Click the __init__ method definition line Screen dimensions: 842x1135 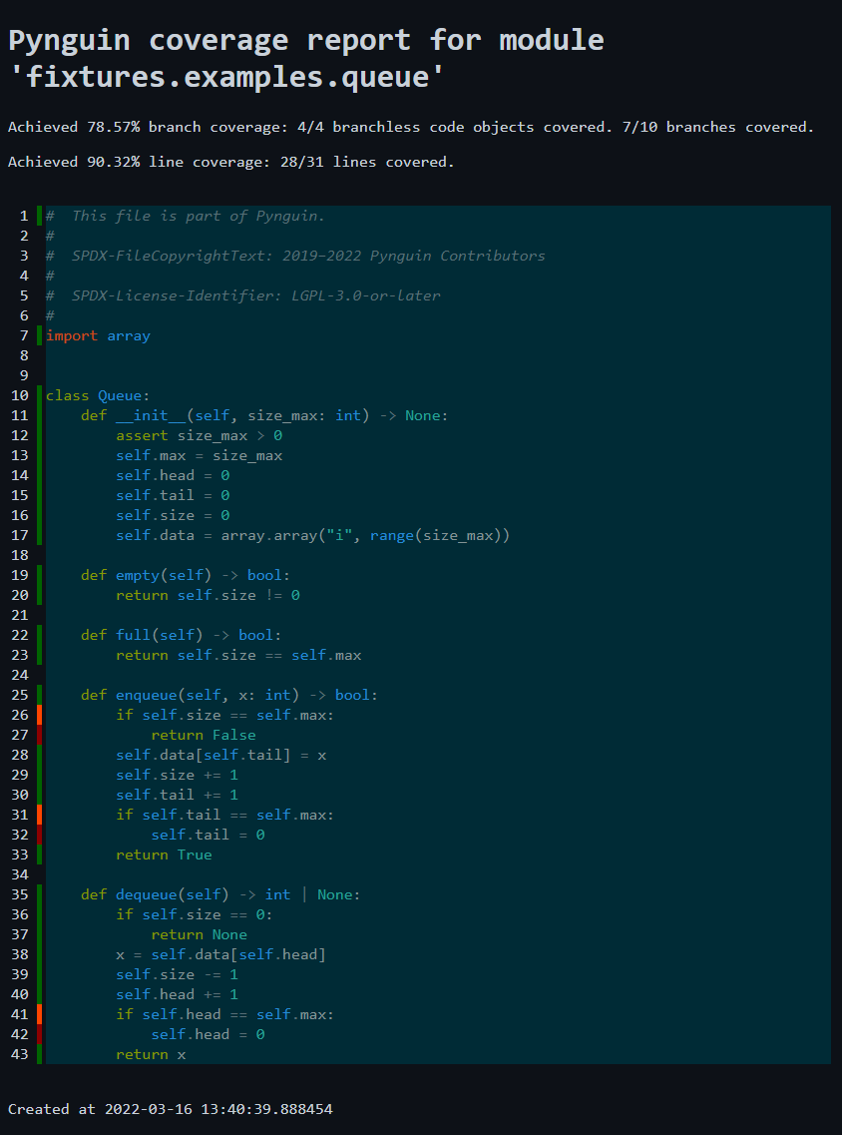(264, 415)
